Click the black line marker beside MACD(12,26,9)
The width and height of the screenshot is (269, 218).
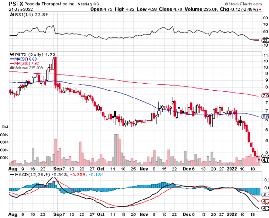(x=12, y=175)
